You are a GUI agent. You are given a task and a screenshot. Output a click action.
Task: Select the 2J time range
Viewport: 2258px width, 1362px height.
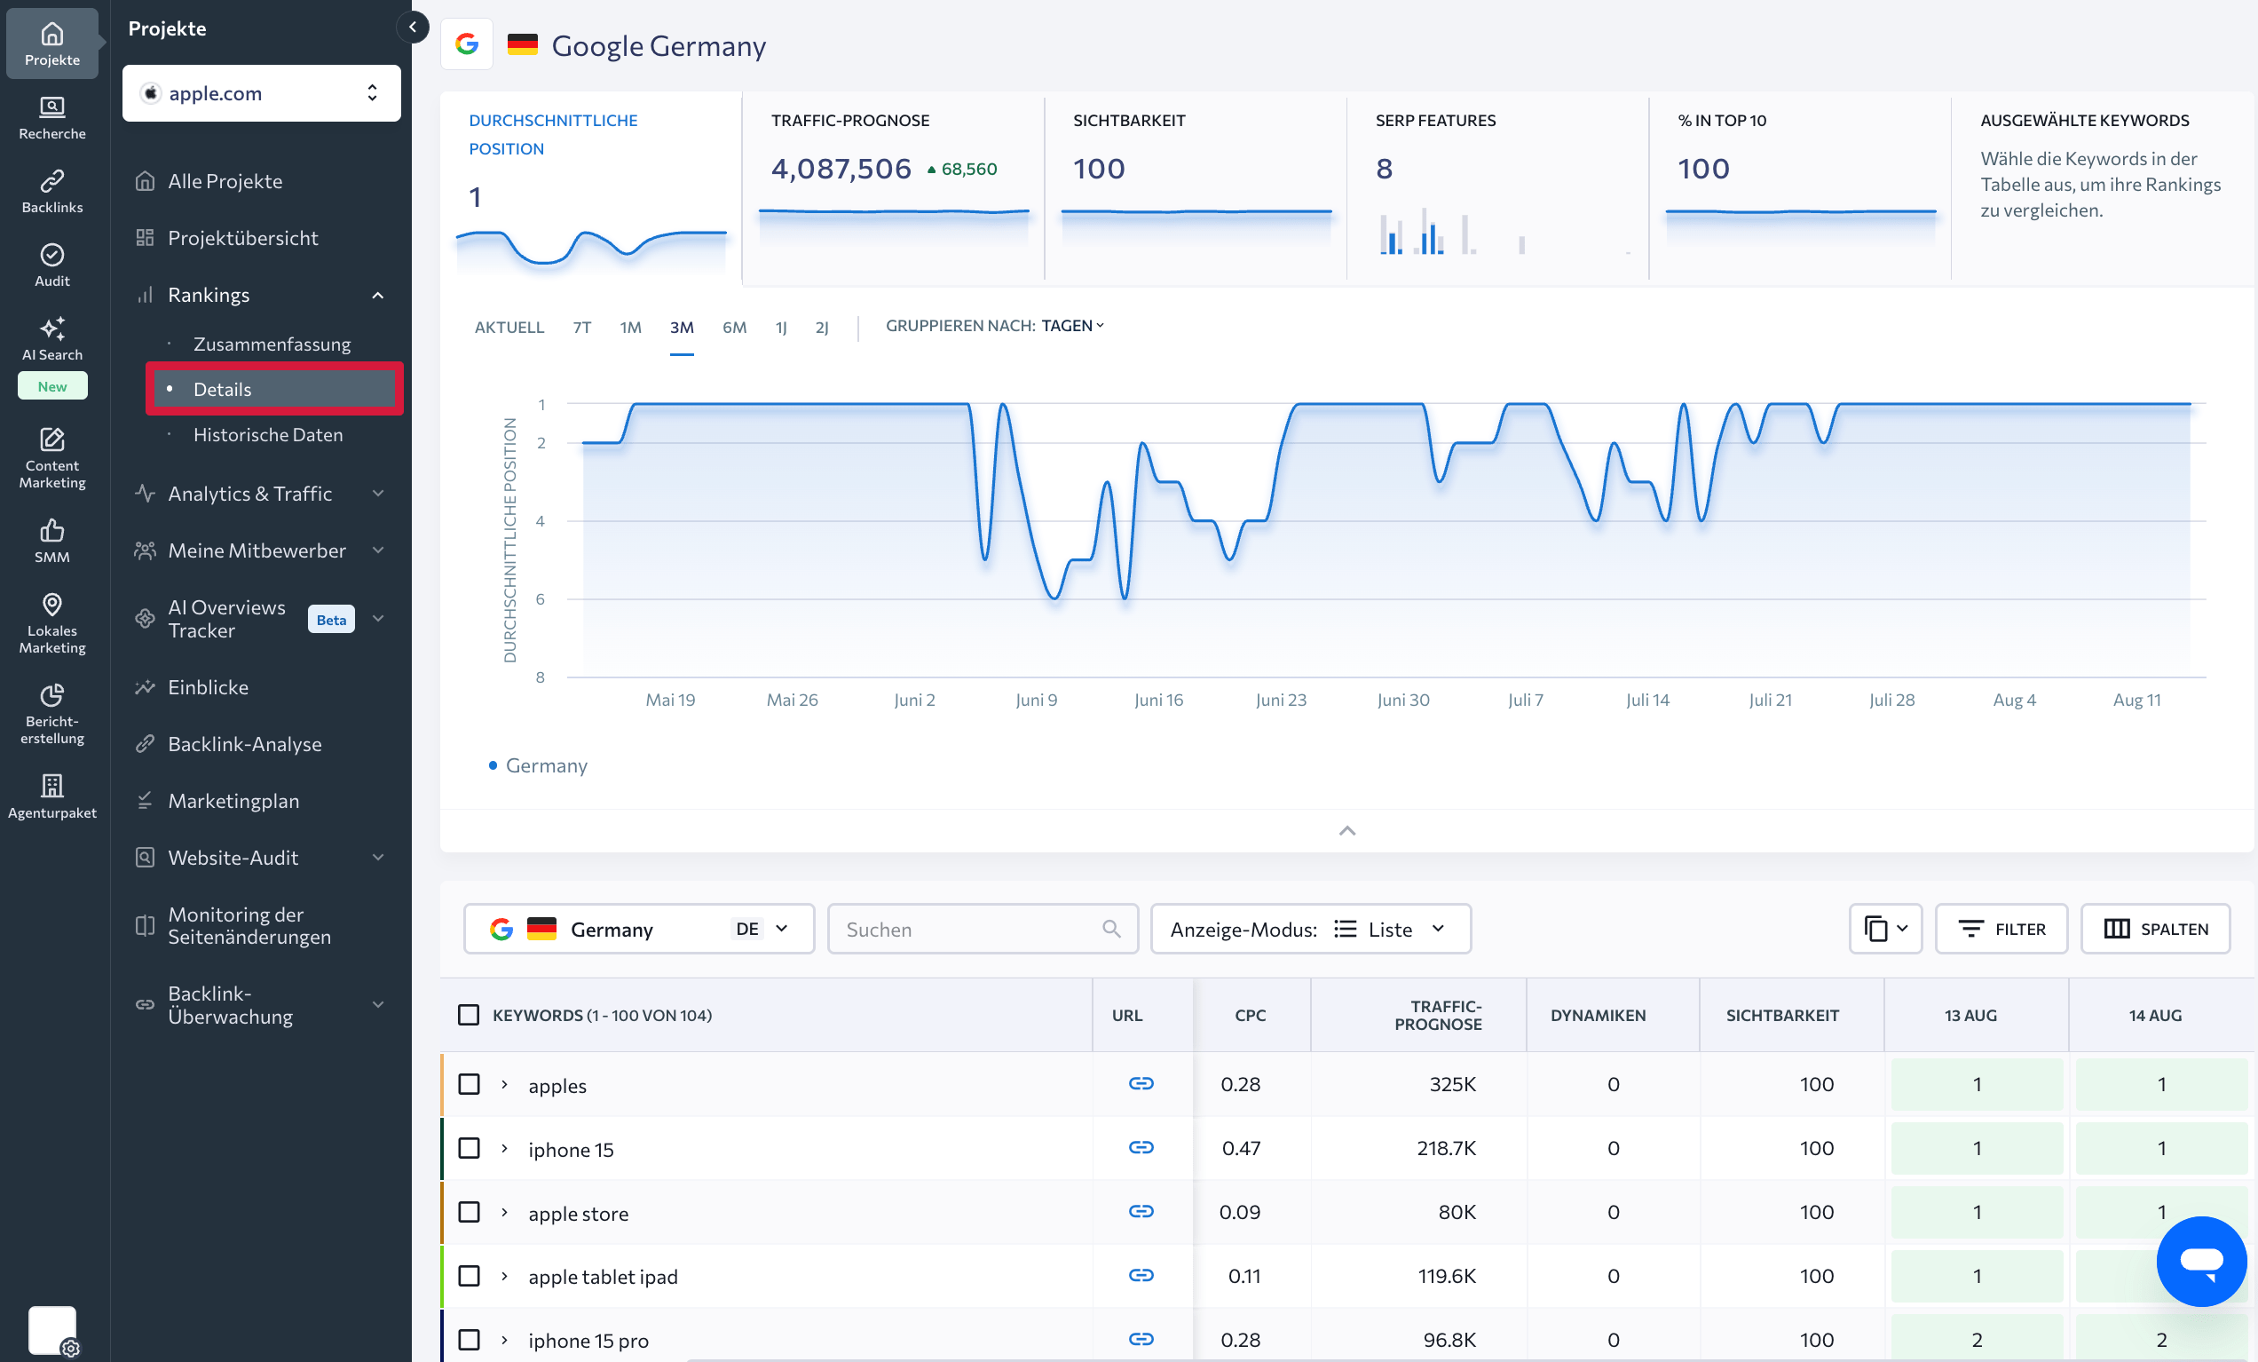coord(822,328)
